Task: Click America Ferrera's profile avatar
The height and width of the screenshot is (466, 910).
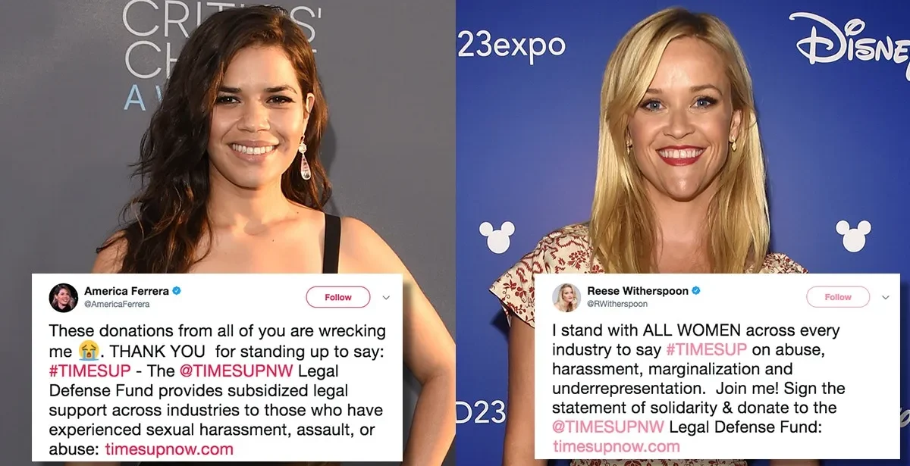Action: (x=64, y=297)
